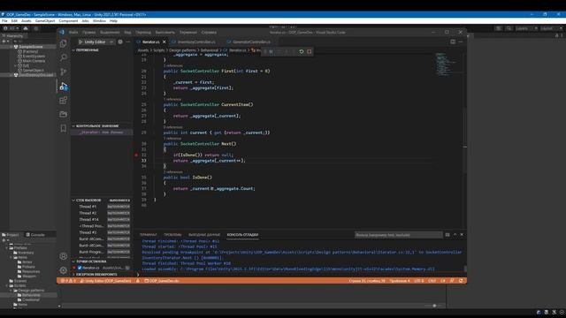
Task: Open launch.json via debug gear icon
Action: 120,42
